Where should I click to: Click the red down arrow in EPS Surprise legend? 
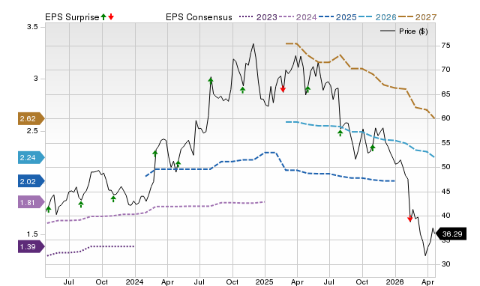coord(111,16)
